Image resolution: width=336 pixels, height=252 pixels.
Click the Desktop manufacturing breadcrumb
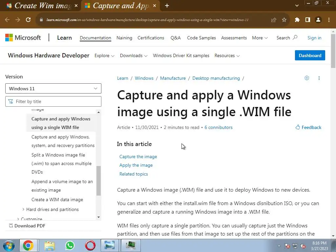tap(216, 78)
